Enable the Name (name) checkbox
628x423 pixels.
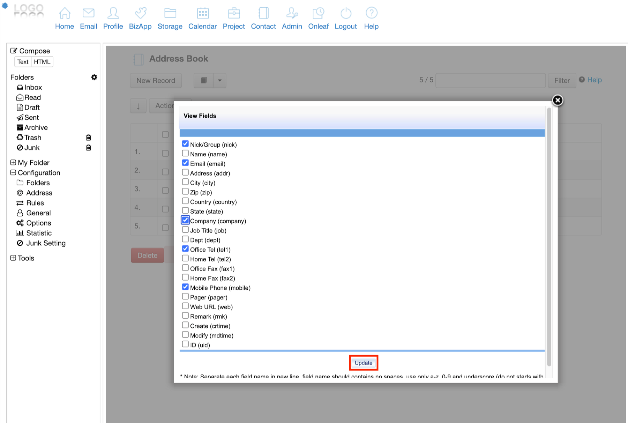click(x=185, y=154)
